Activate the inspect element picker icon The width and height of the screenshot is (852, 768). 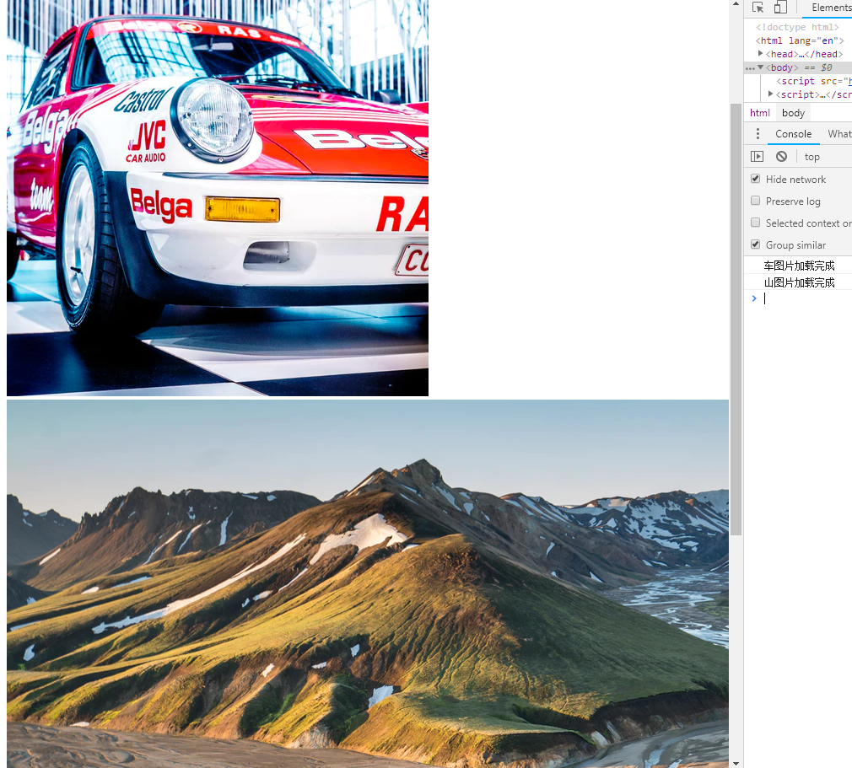click(758, 7)
